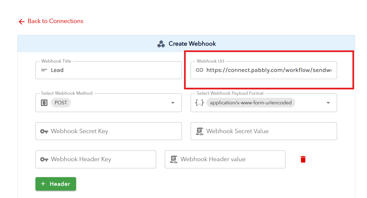This screenshot has width=367, height=198.
Task: Click the icon inside Webhook Header value field
Action: tap(173, 159)
